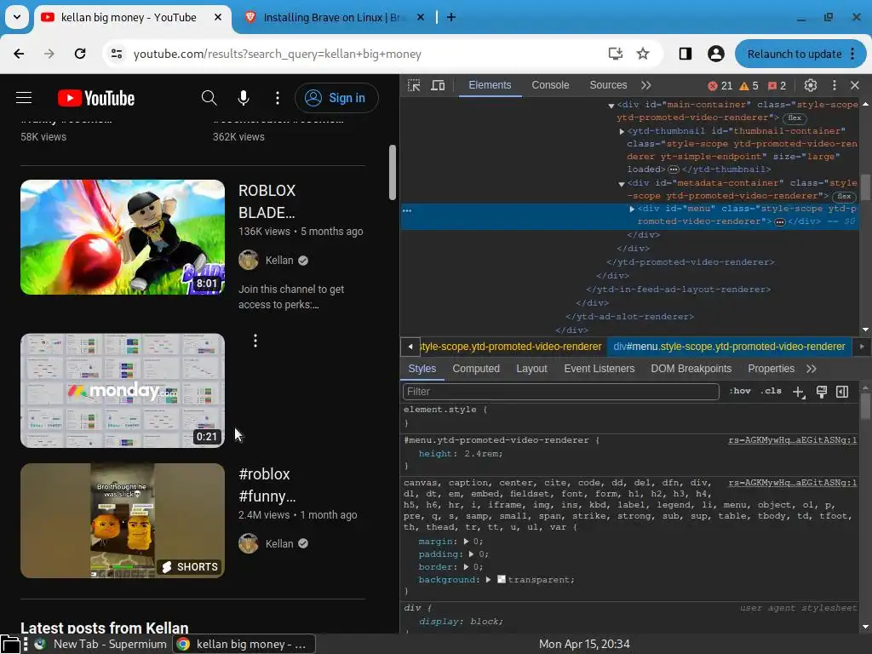872x654 pixels.
Task: Open the Computed sidebar tab
Action: 476,369
